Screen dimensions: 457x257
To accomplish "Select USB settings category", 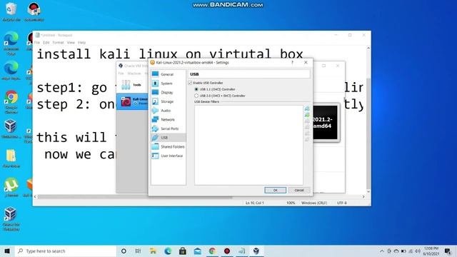I will pos(168,138).
